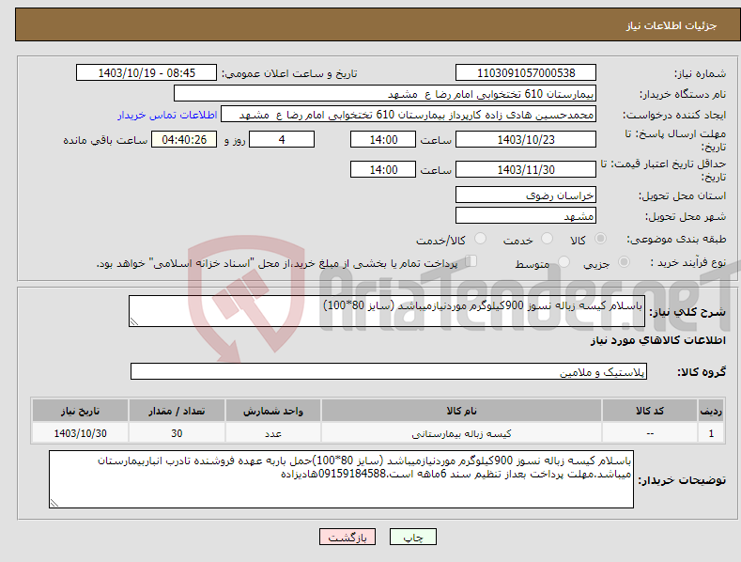Open اطلاعات تماس خریدار link

pyautogui.click(x=167, y=115)
